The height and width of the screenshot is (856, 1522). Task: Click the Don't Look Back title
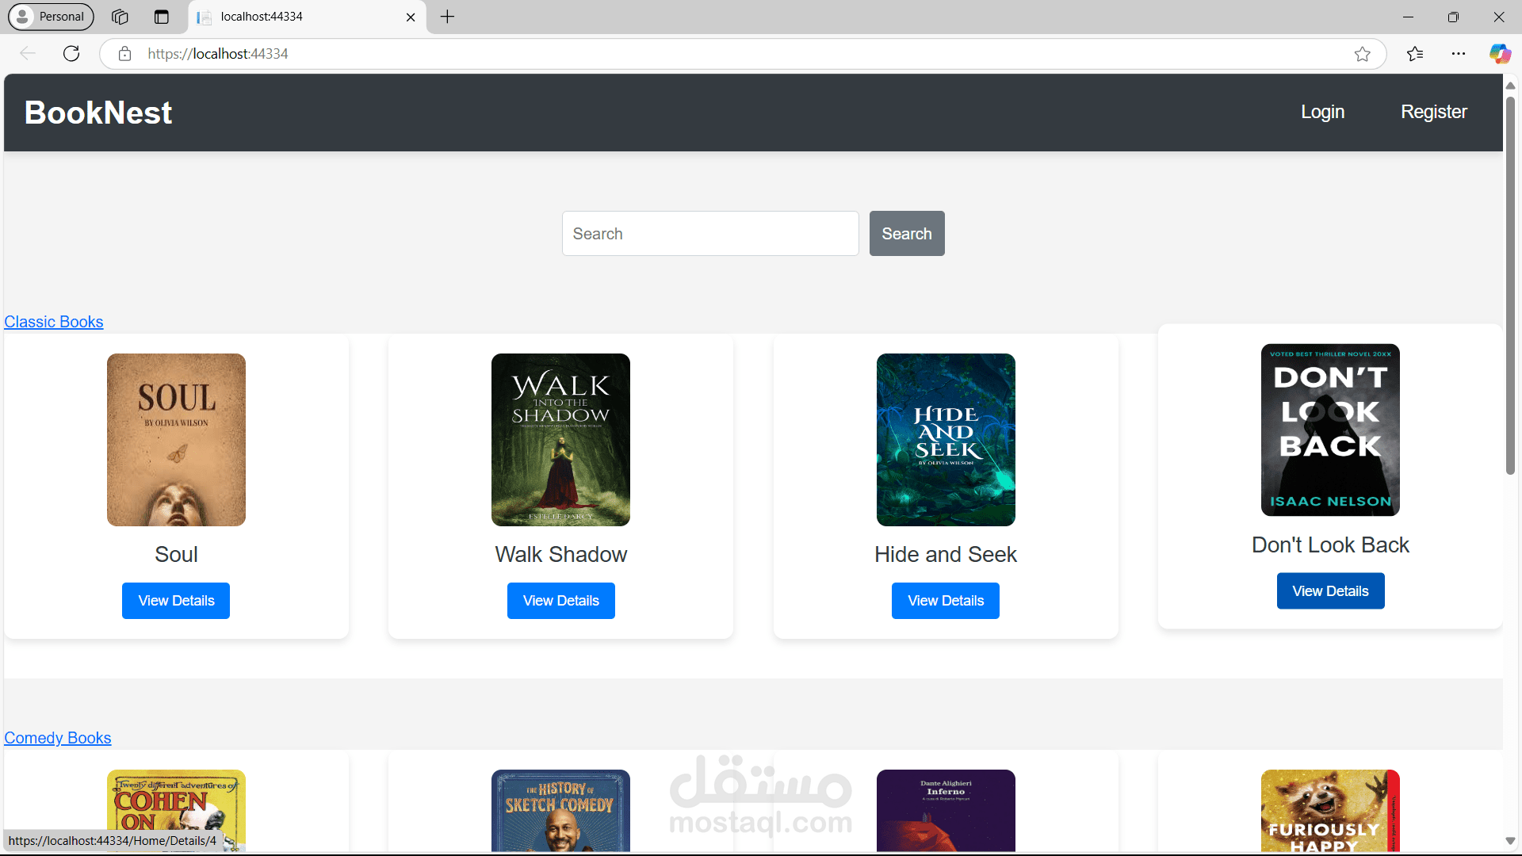1330,545
